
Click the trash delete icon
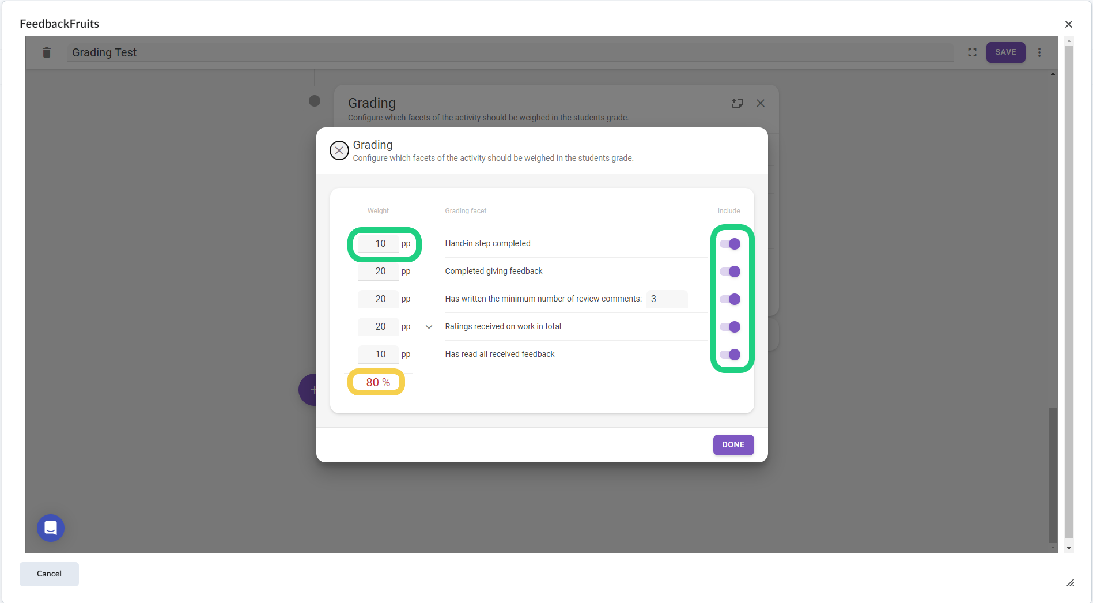(x=47, y=52)
